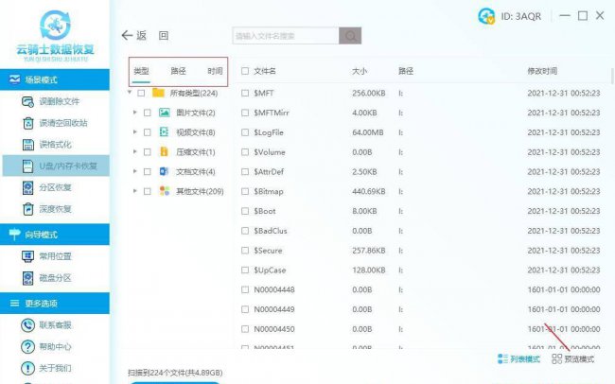Image resolution: width=615 pixels, height=384 pixels.
Task: Expand the 其他文件(209) tree node
Action: click(x=135, y=191)
